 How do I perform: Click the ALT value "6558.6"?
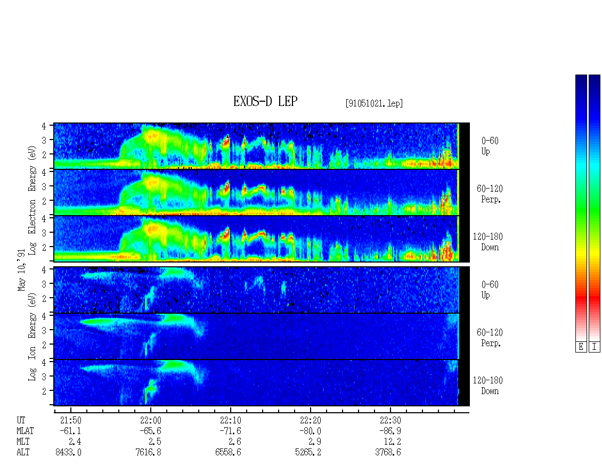point(228,453)
